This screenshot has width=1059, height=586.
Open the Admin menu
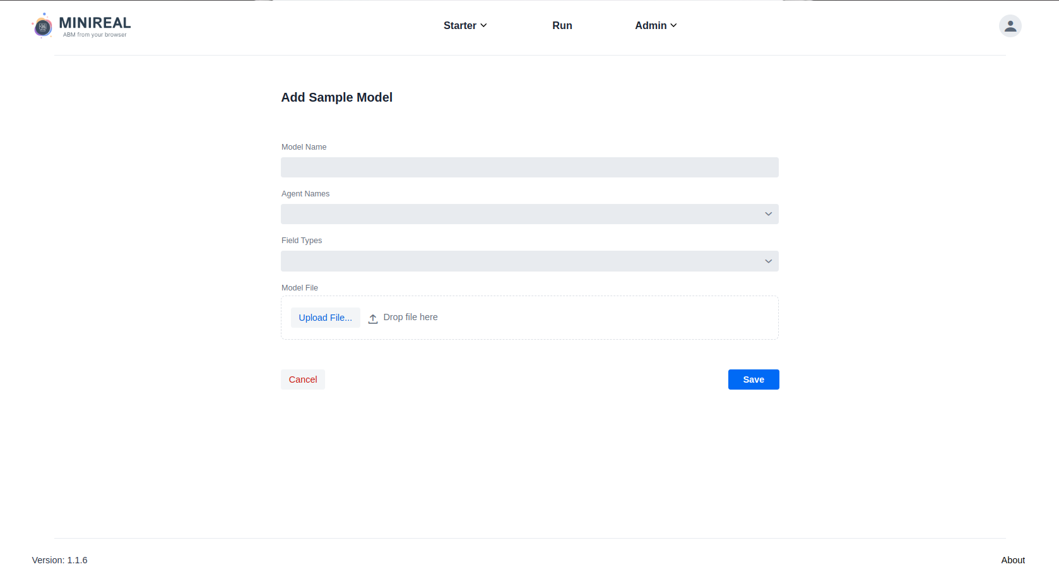point(656,25)
